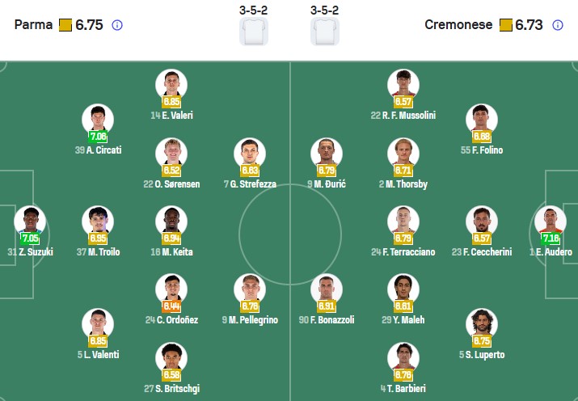Click the info icon next to Cremonese rating
Image resolution: width=578 pixels, height=401 pixels.
point(558,25)
